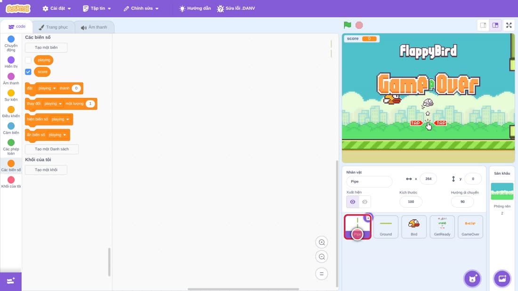Open the Chỉnh sửa menu
Viewport: 518px width, 291px height.
point(141,8)
